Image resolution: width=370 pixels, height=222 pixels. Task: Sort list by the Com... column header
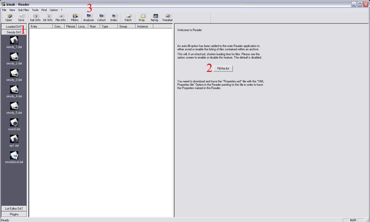pyautogui.click(x=59, y=26)
